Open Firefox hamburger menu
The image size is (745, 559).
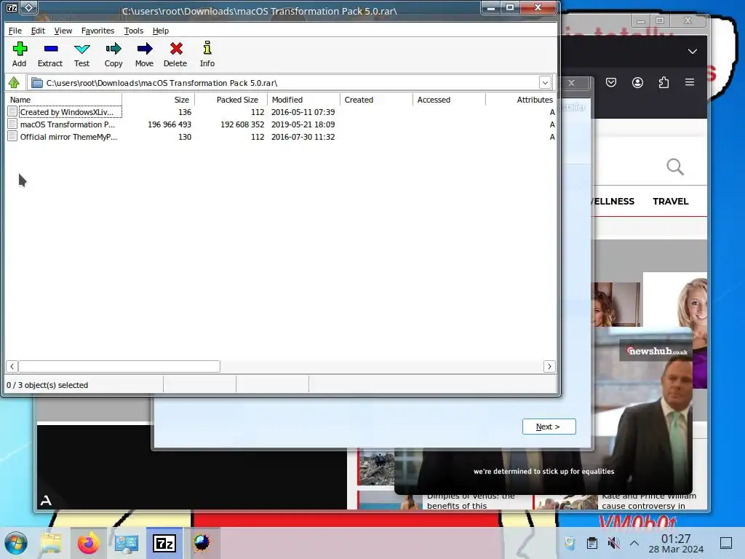pyautogui.click(x=690, y=82)
